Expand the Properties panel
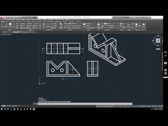Screen dimensions: 168x126 (x=107, y=30)
